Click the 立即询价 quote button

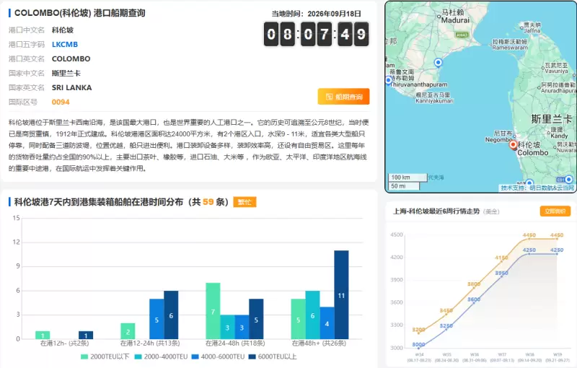555,211
